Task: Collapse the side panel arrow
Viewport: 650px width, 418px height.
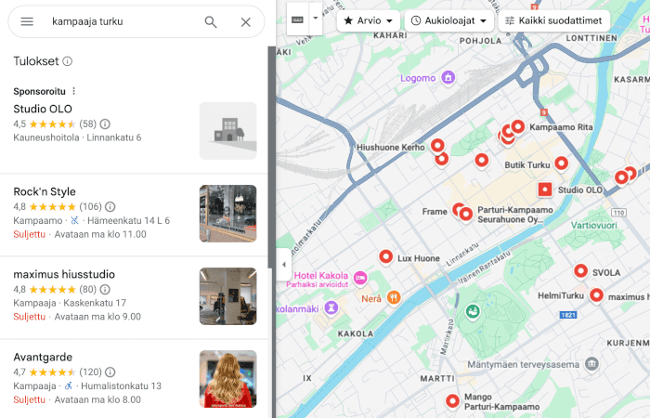Action: pos(284,264)
